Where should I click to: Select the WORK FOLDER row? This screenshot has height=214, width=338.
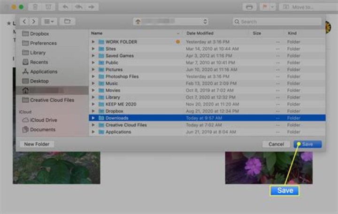[x=207, y=42]
